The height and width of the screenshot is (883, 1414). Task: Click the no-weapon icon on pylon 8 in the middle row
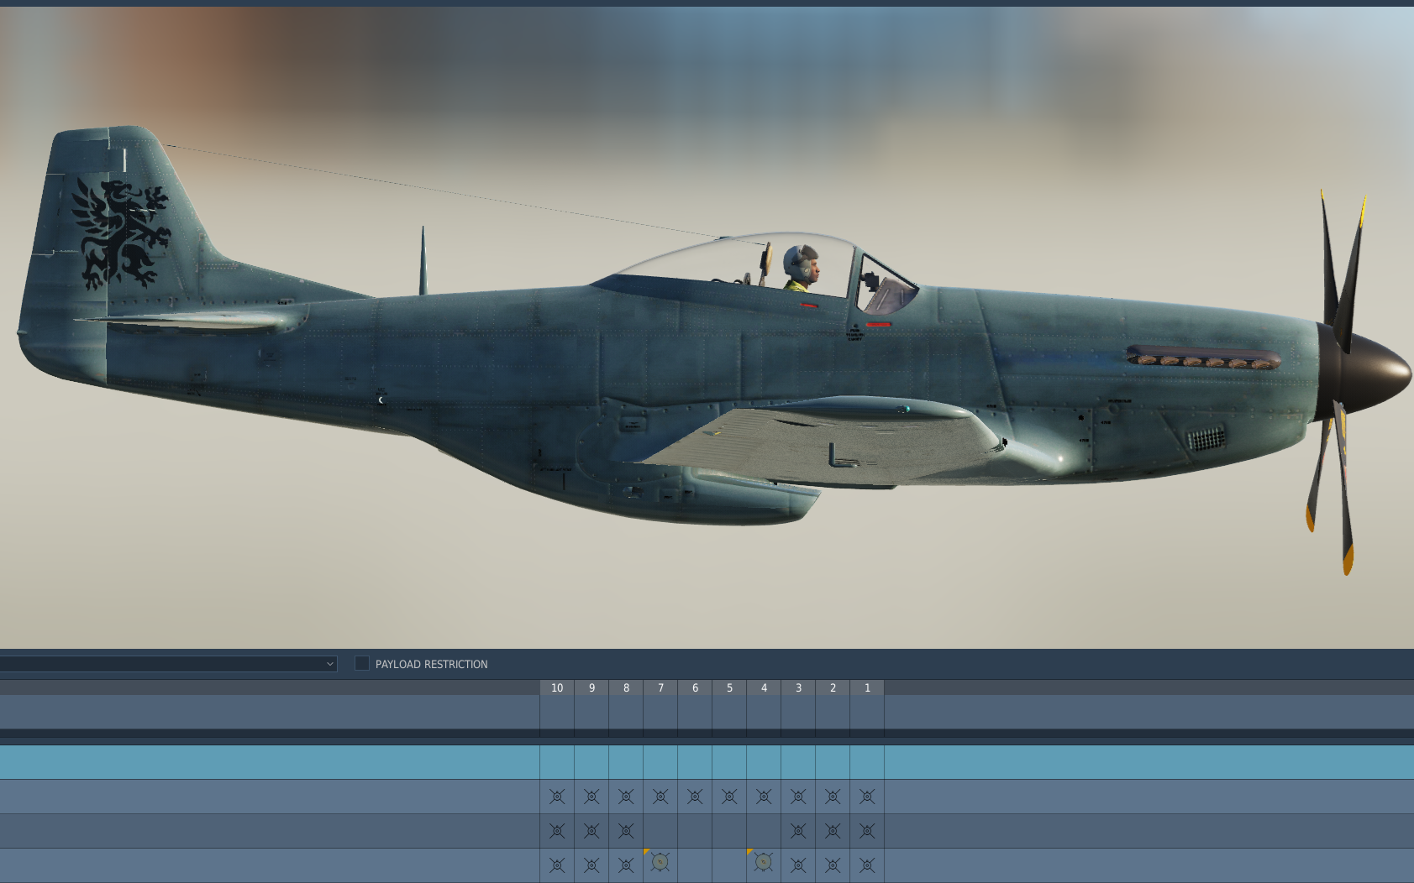tap(625, 830)
